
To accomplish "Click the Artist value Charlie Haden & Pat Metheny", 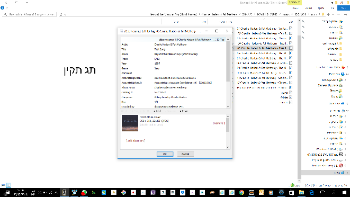I will (x=170, y=44).
